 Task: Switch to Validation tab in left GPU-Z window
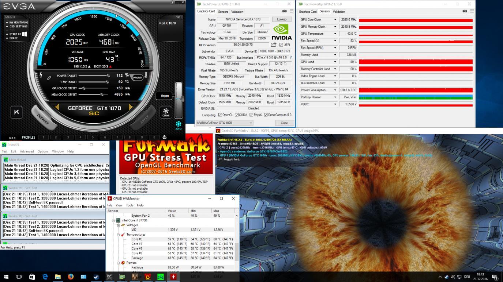237,12
